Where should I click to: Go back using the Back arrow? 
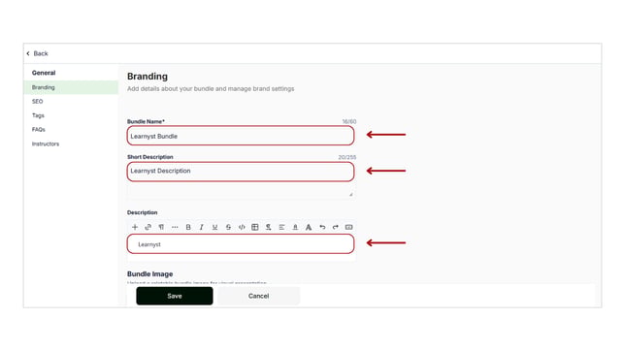(37, 53)
